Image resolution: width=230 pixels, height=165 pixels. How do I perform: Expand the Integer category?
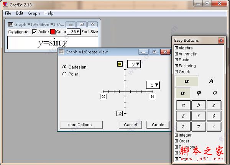(x=176, y=135)
